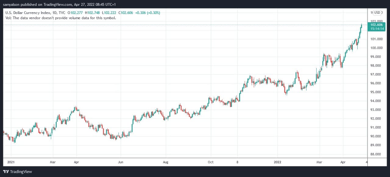Click the 94.000 price axis label

(x=376, y=101)
